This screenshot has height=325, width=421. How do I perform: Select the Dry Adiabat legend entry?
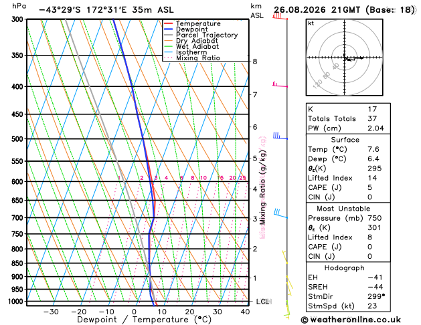point(191,41)
